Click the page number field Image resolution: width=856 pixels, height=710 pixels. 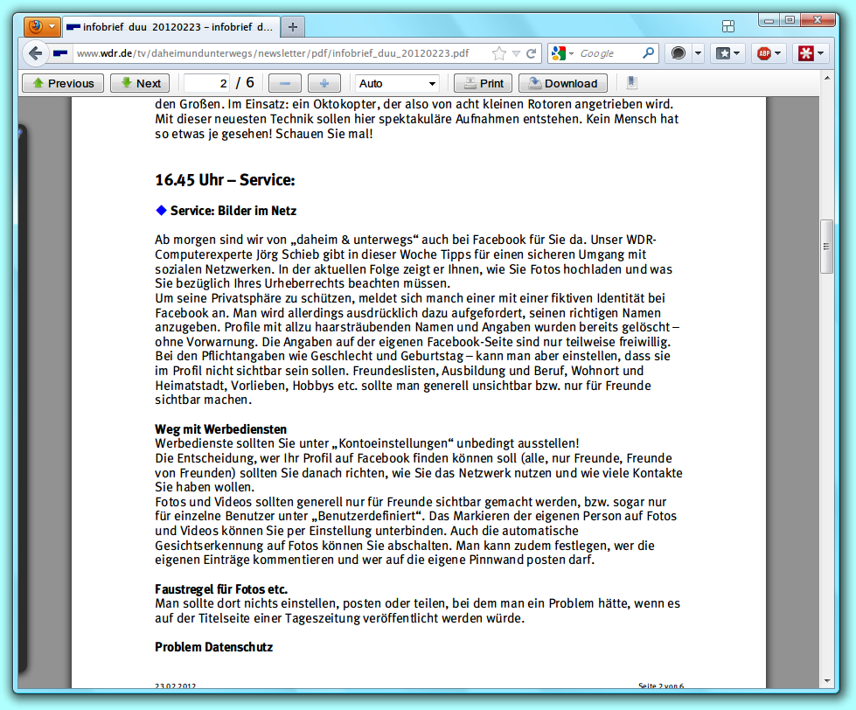(207, 83)
